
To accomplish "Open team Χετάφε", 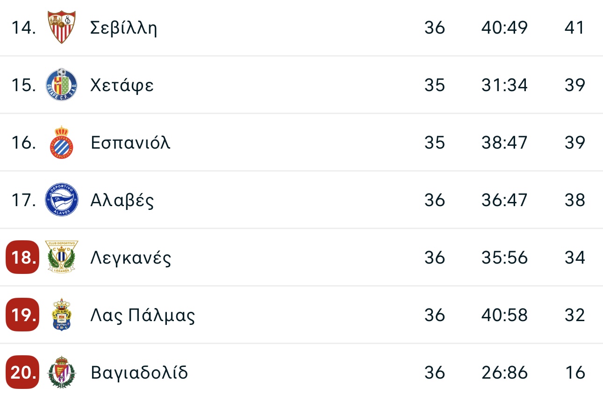I will click(x=122, y=86).
